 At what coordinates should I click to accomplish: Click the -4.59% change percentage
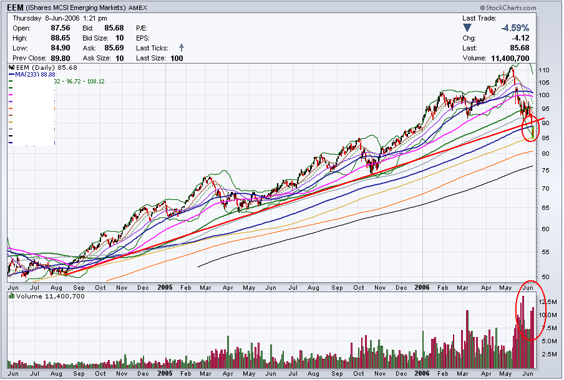(515, 28)
